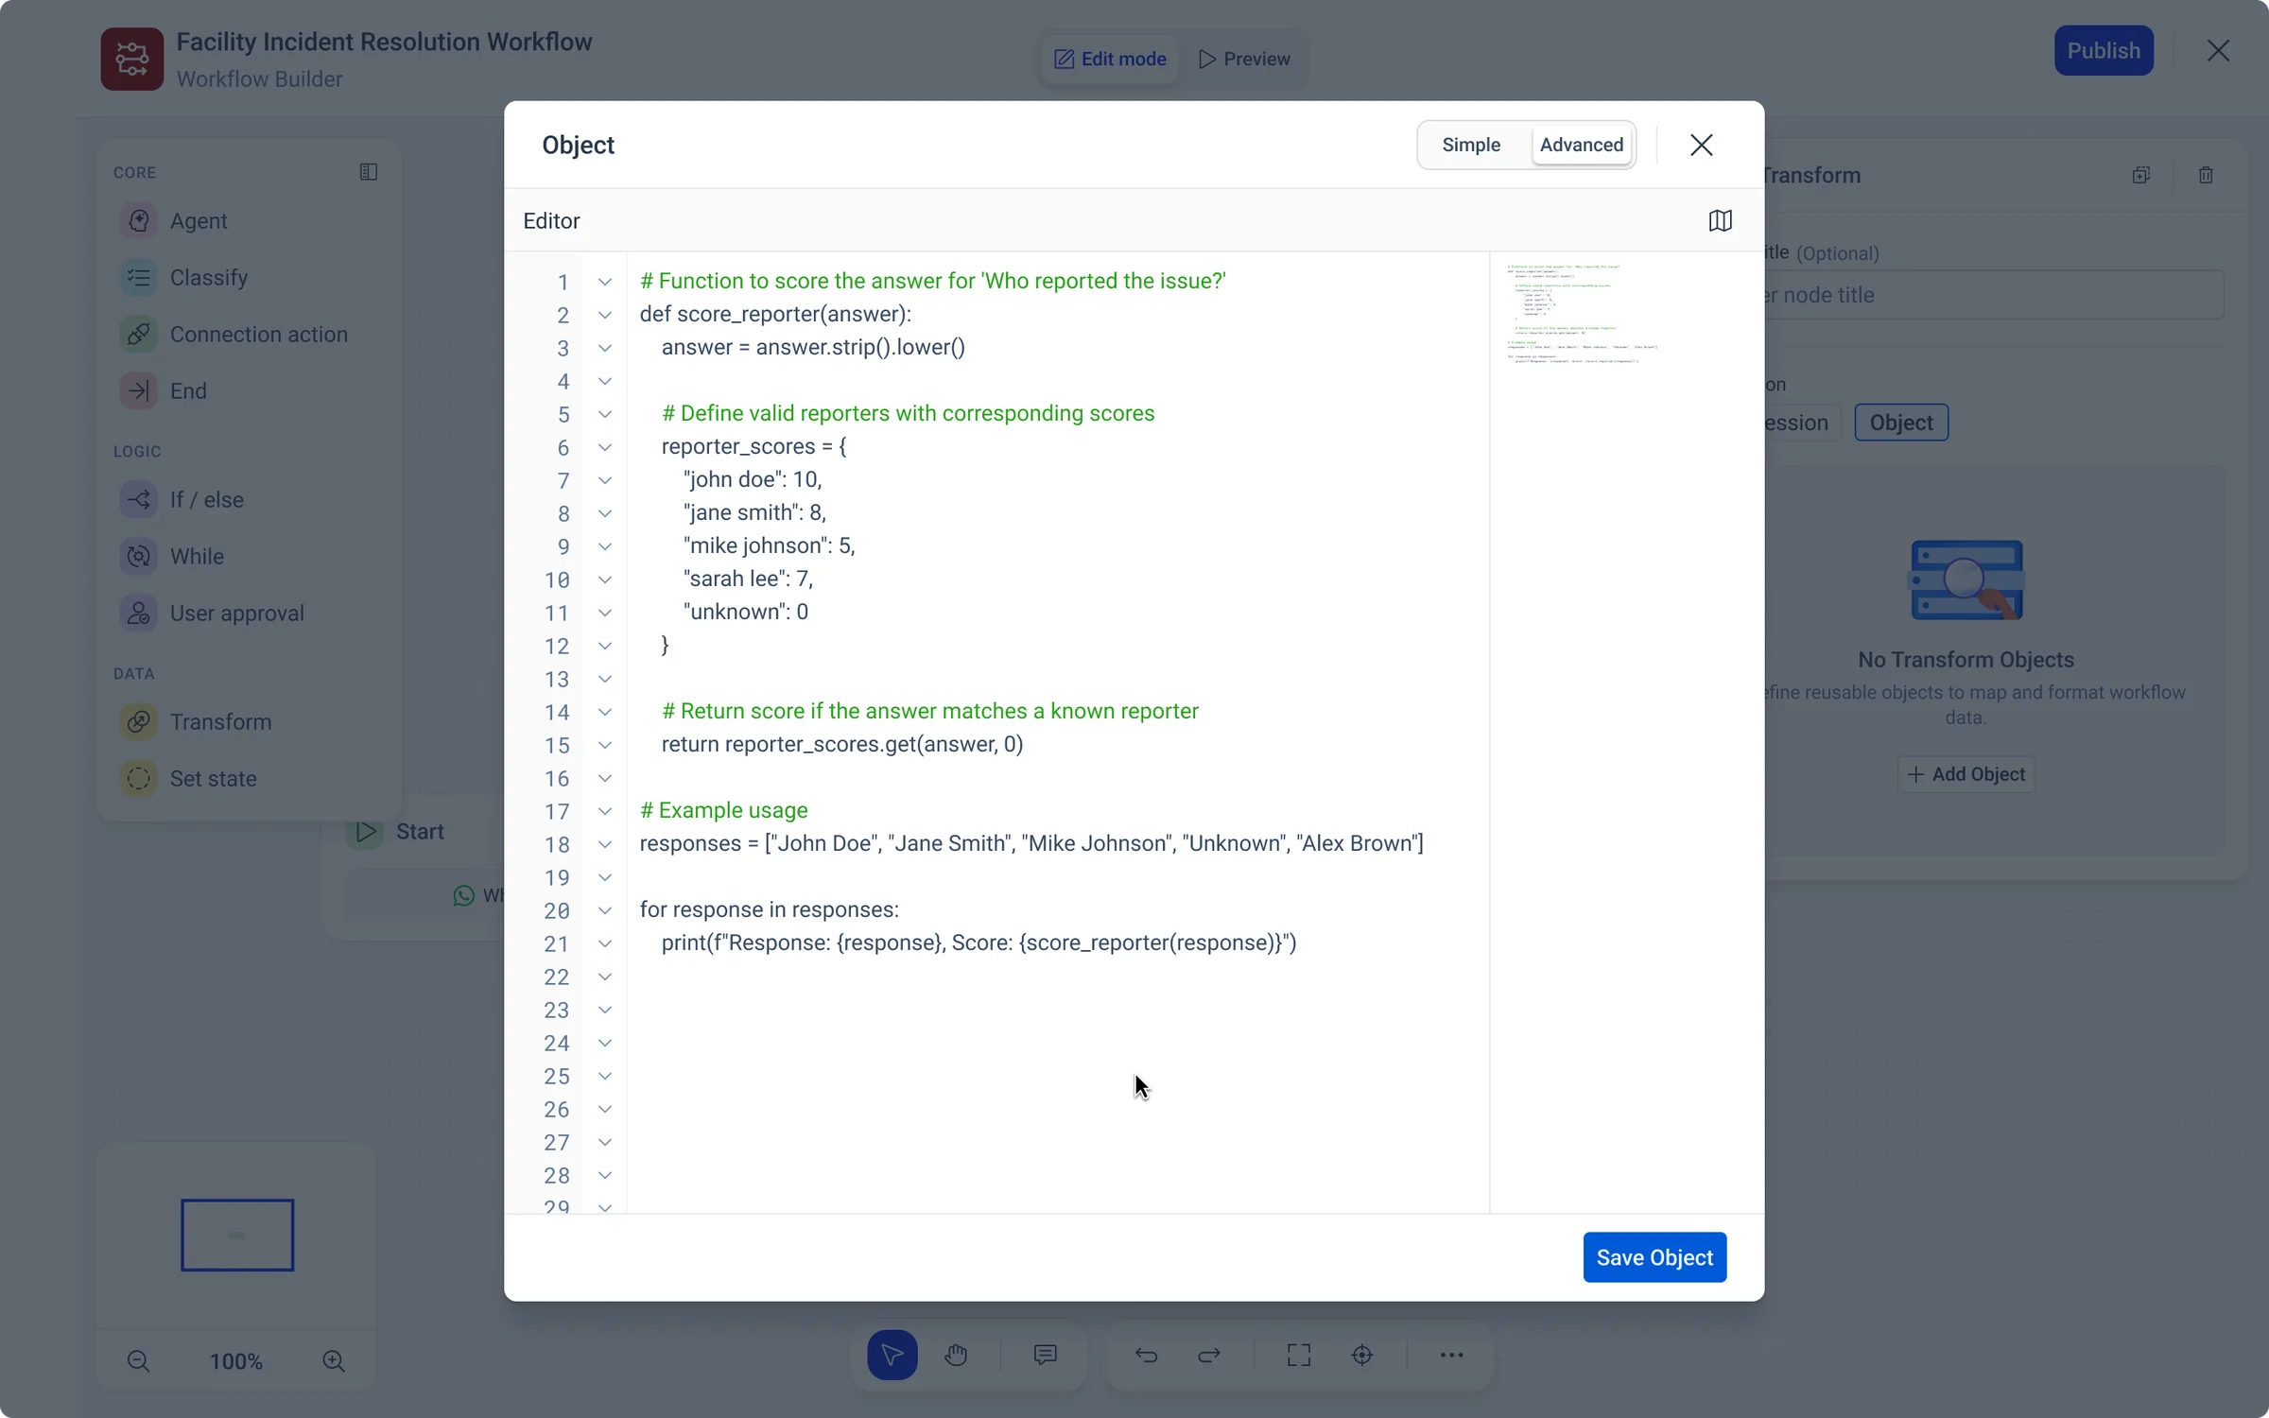Viewport: 2269px width, 1418px height.
Task: Toggle the fold chevron on line 15
Action: coord(605,745)
